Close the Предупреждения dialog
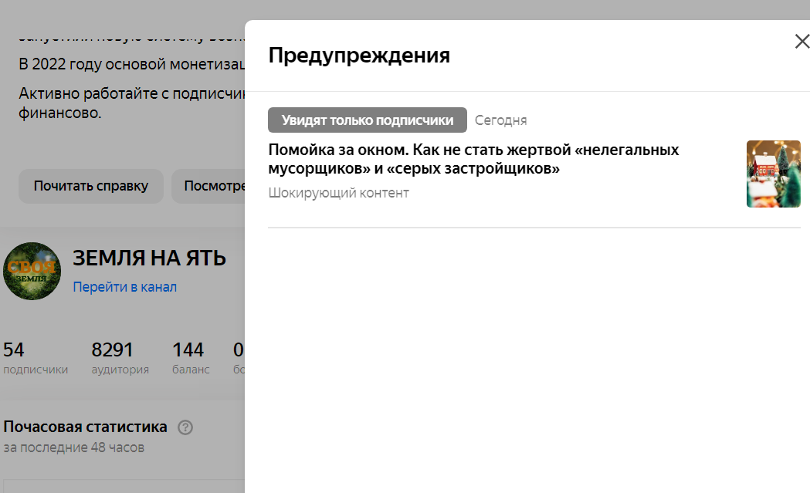The image size is (810, 493). pyautogui.click(x=802, y=42)
